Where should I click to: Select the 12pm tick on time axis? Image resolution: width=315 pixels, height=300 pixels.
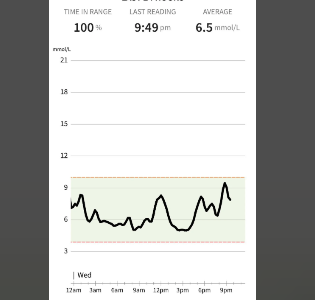[161, 290]
